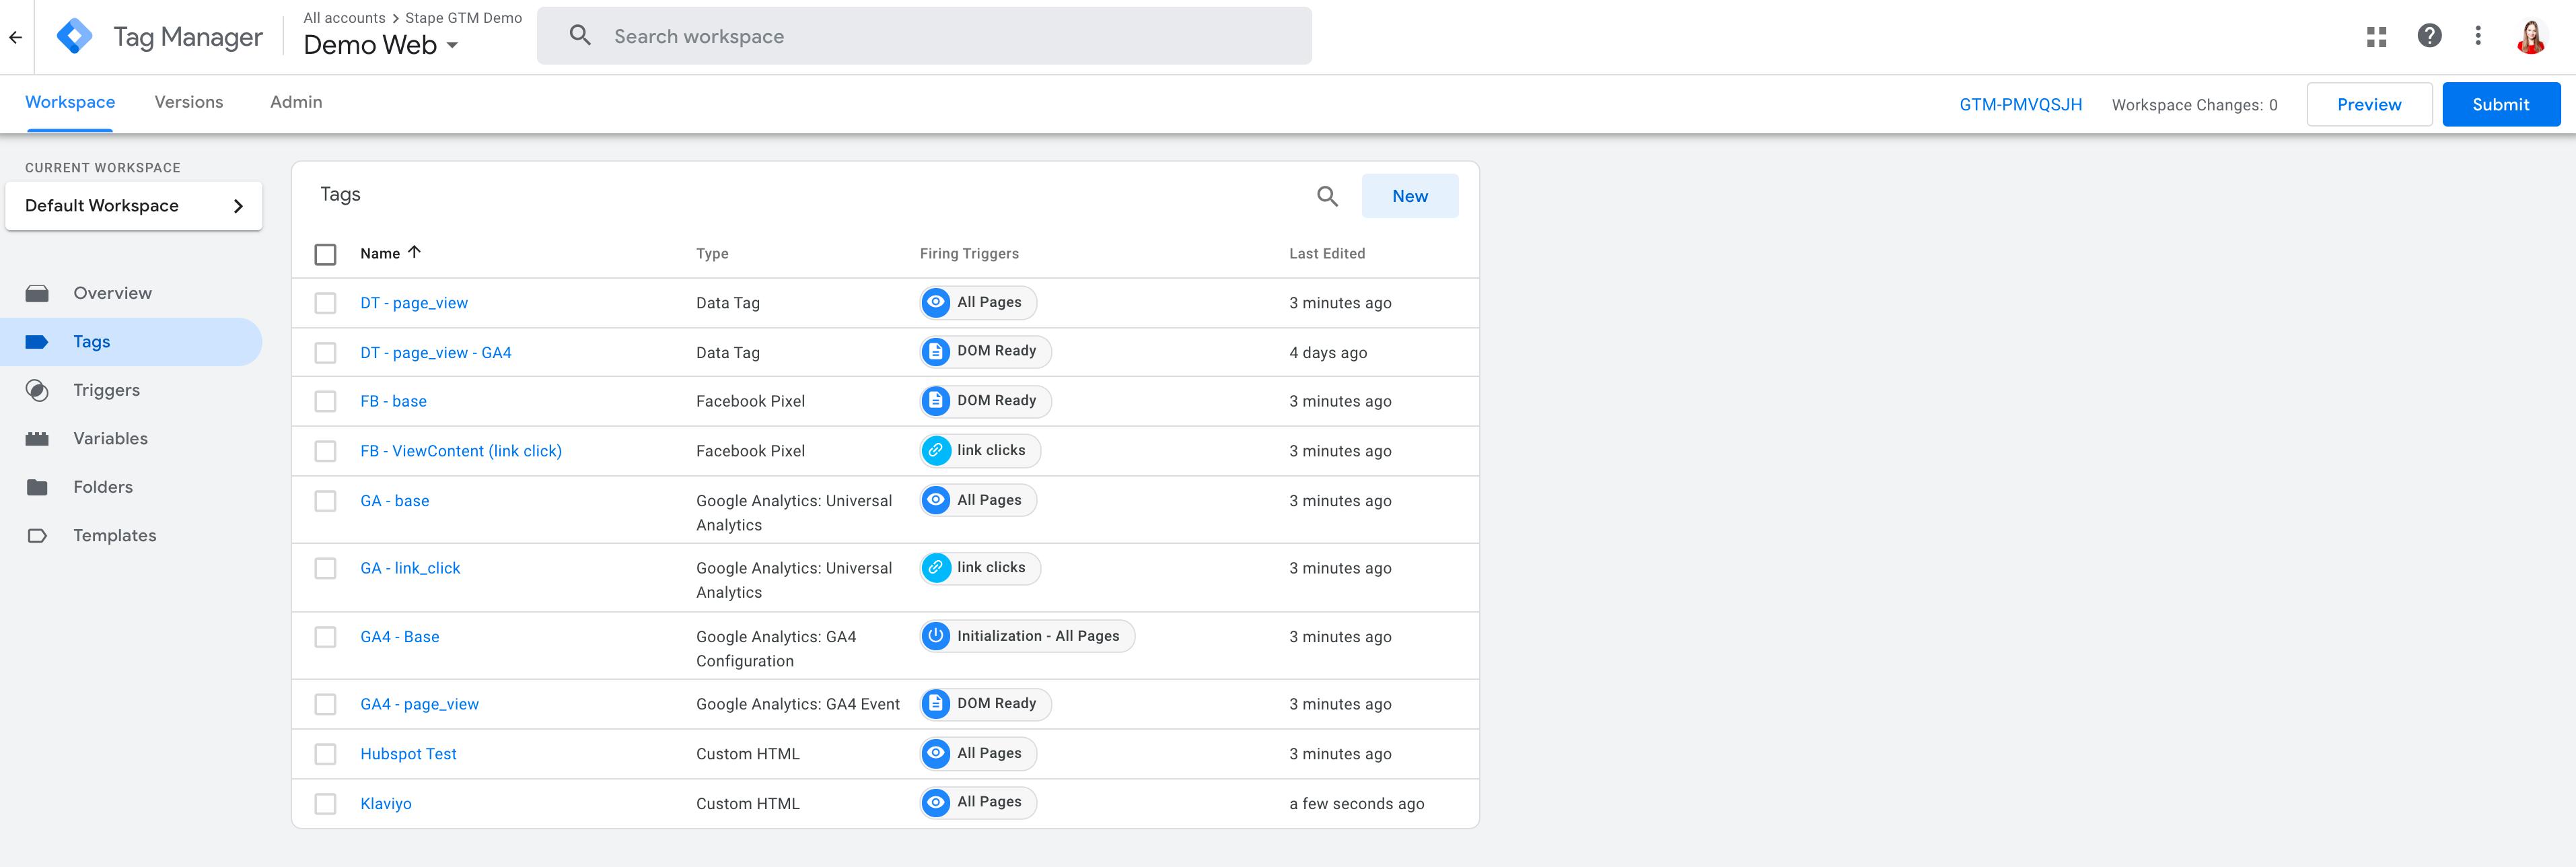
Task: Check the Klaviyo row checkbox
Action: [325, 804]
